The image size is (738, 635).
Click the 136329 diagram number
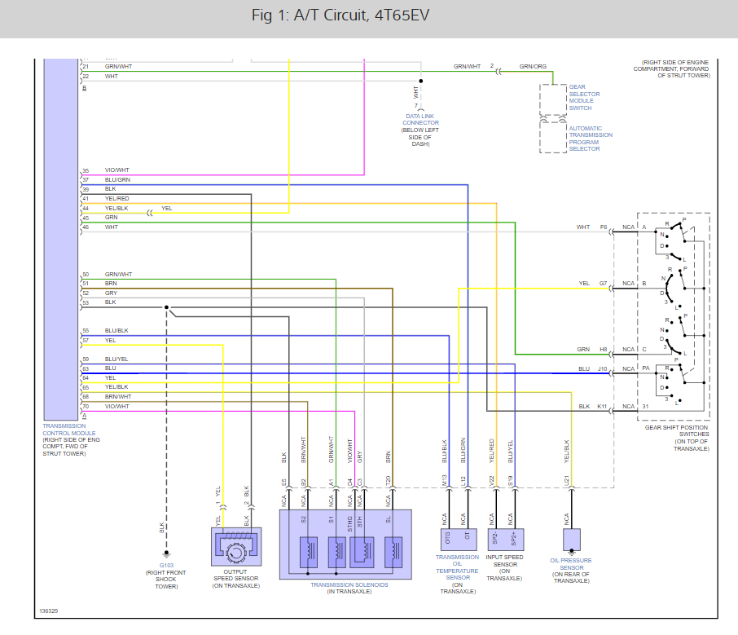tap(49, 611)
